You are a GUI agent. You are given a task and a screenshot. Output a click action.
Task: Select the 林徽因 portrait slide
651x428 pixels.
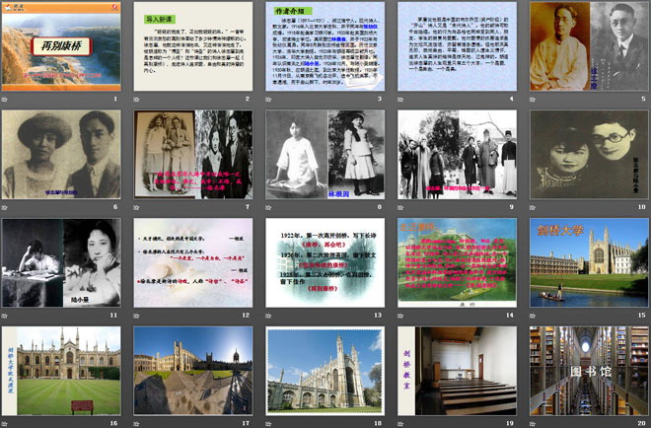[325, 153]
